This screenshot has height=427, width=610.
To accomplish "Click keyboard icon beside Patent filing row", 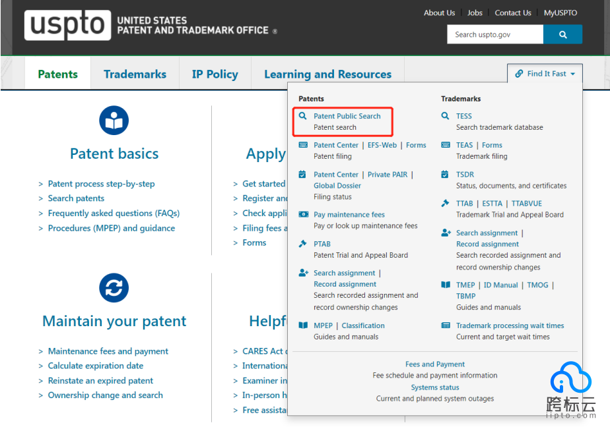I will tap(303, 145).
